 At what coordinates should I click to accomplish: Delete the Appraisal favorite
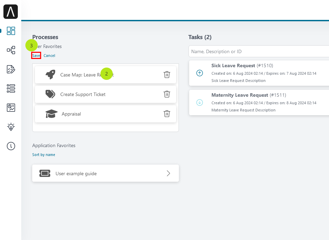point(167,113)
